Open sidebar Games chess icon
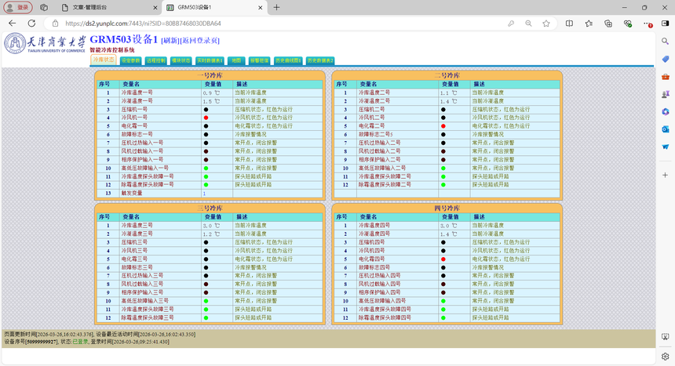The height and width of the screenshot is (366, 675). click(x=665, y=94)
